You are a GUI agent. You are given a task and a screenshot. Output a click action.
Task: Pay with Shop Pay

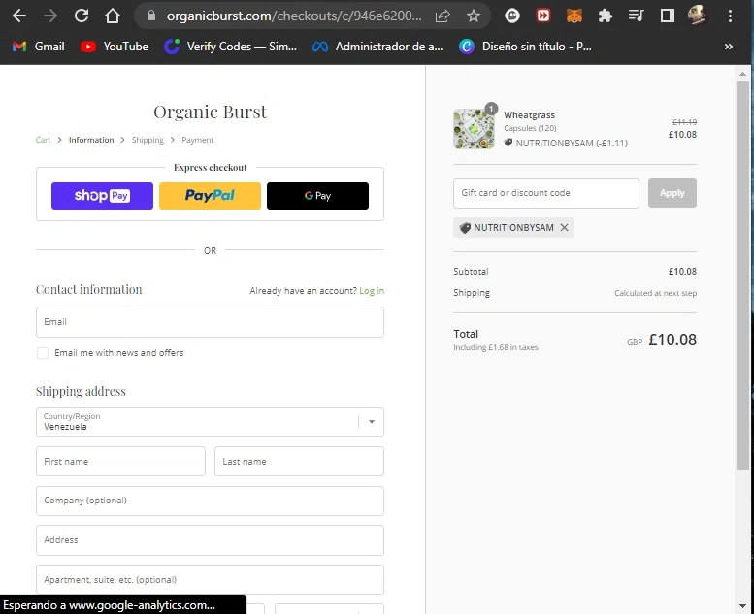point(103,196)
